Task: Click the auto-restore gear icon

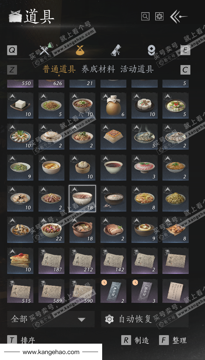Action: point(109,319)
